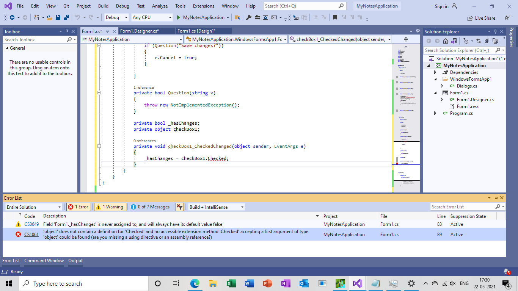Image resolution: width=518 pixels, height=291 pixels.
Task: Open the Debug configuration dropdown
Action: [116, 17]
